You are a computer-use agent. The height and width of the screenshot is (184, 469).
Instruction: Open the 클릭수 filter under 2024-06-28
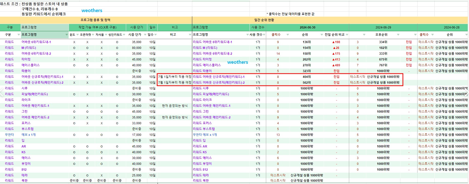pyautogui.click(x=432, y=35)
